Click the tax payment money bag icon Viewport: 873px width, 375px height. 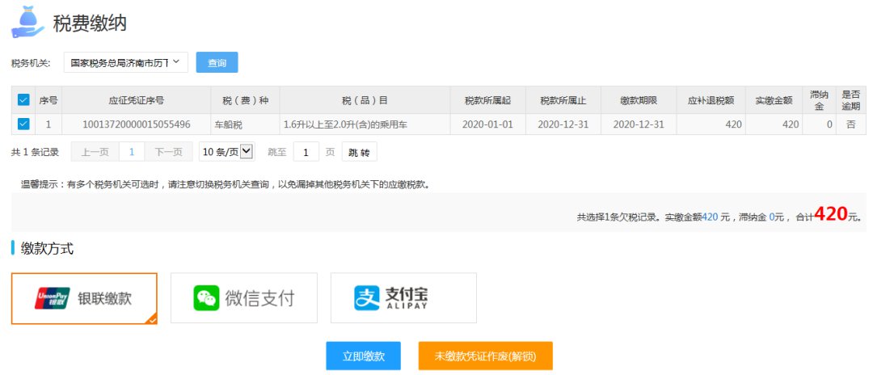coord(27,22)
